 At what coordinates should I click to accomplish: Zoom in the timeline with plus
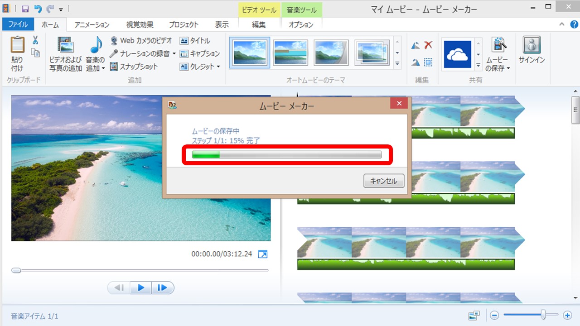(x=567, y=315)
